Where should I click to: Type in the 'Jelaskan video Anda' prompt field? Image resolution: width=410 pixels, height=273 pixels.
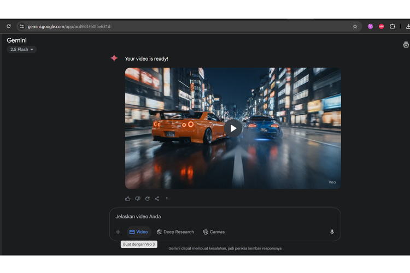(x=219, y=217)
